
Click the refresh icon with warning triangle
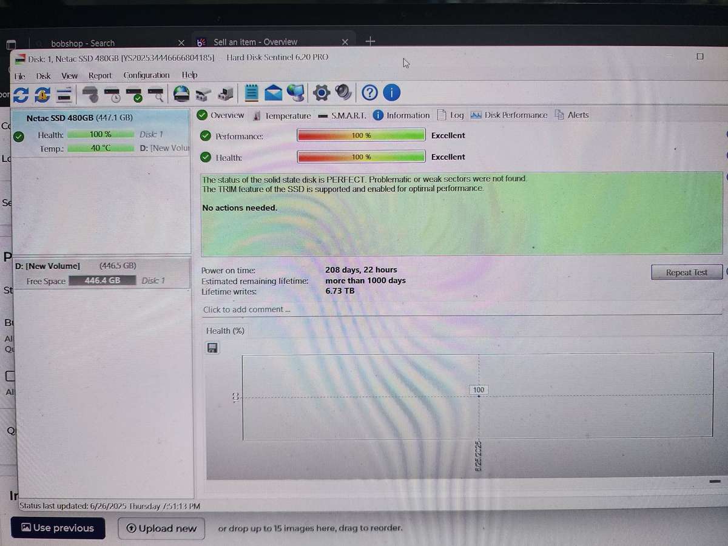pyautogui.click(x=42, y=94)
